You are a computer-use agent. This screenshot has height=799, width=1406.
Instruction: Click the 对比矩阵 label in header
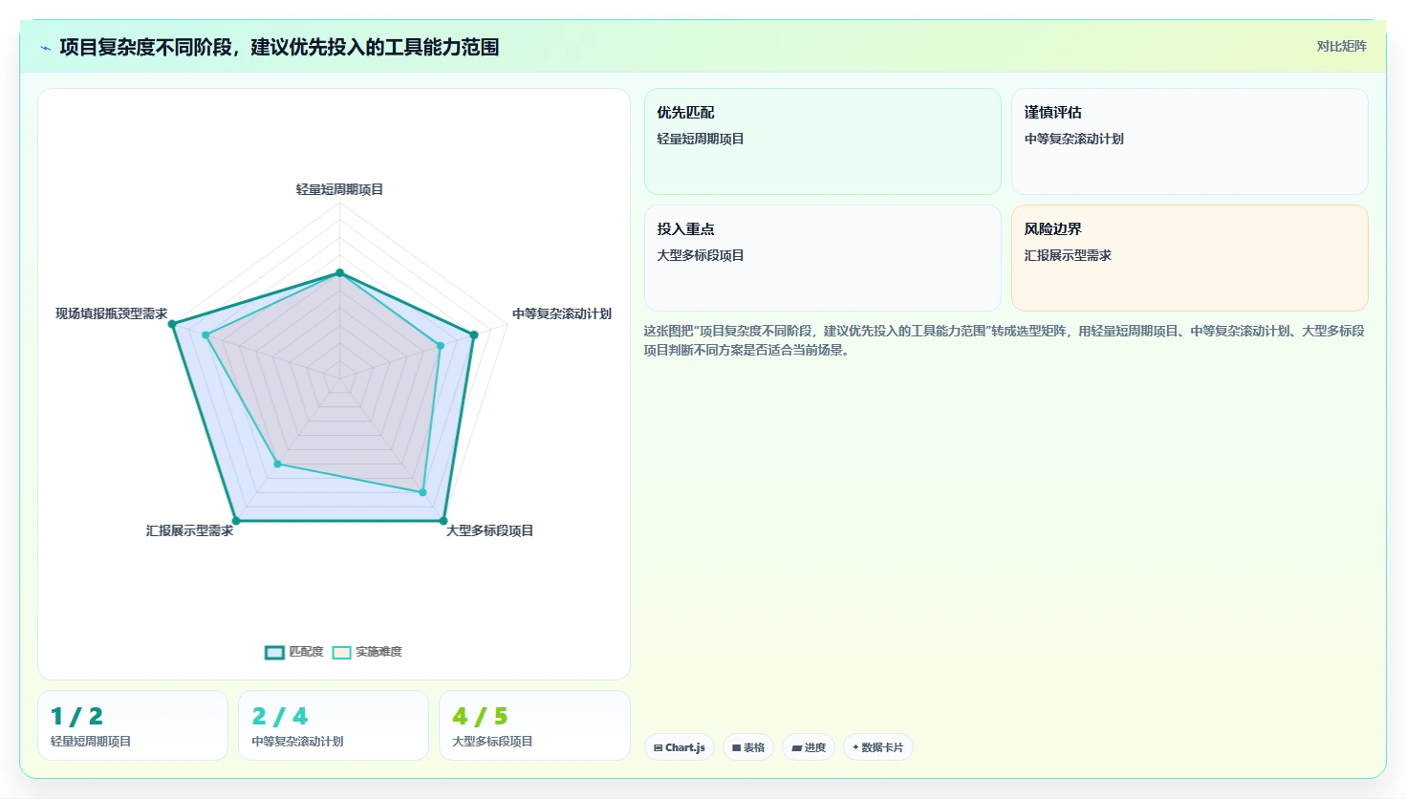[1341, 46]
